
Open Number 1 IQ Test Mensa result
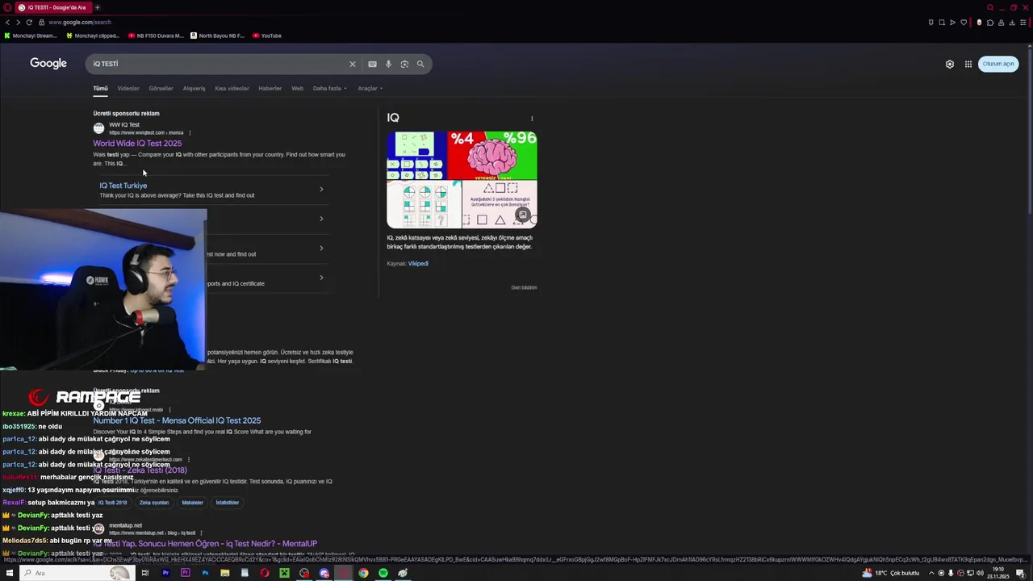click(177, 420)
